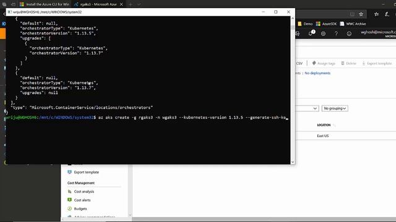
Task: Show the tabs you've set aside
Action: (4, 4)
